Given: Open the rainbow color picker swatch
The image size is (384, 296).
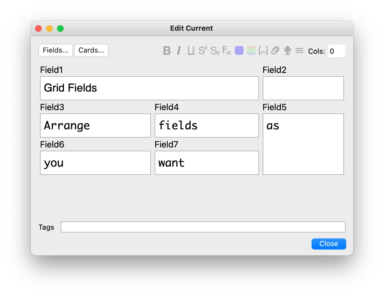Looking at the screenshot, I should tap(251, 51).
